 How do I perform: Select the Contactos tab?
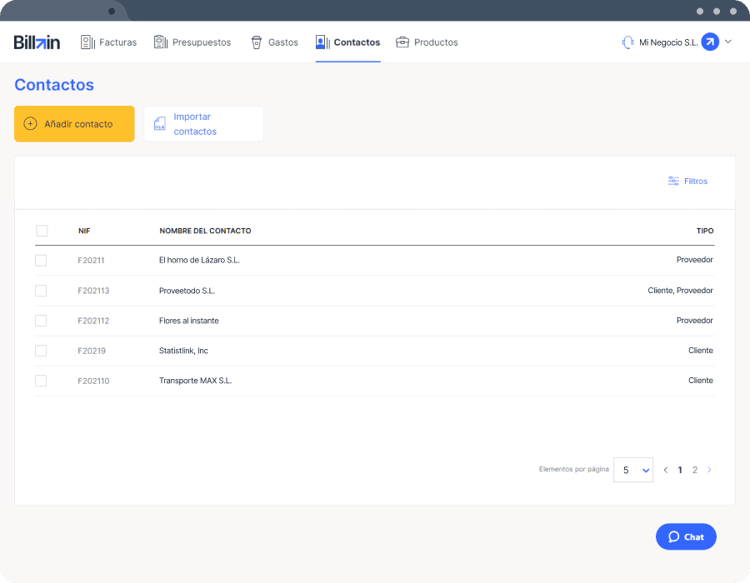347,42
